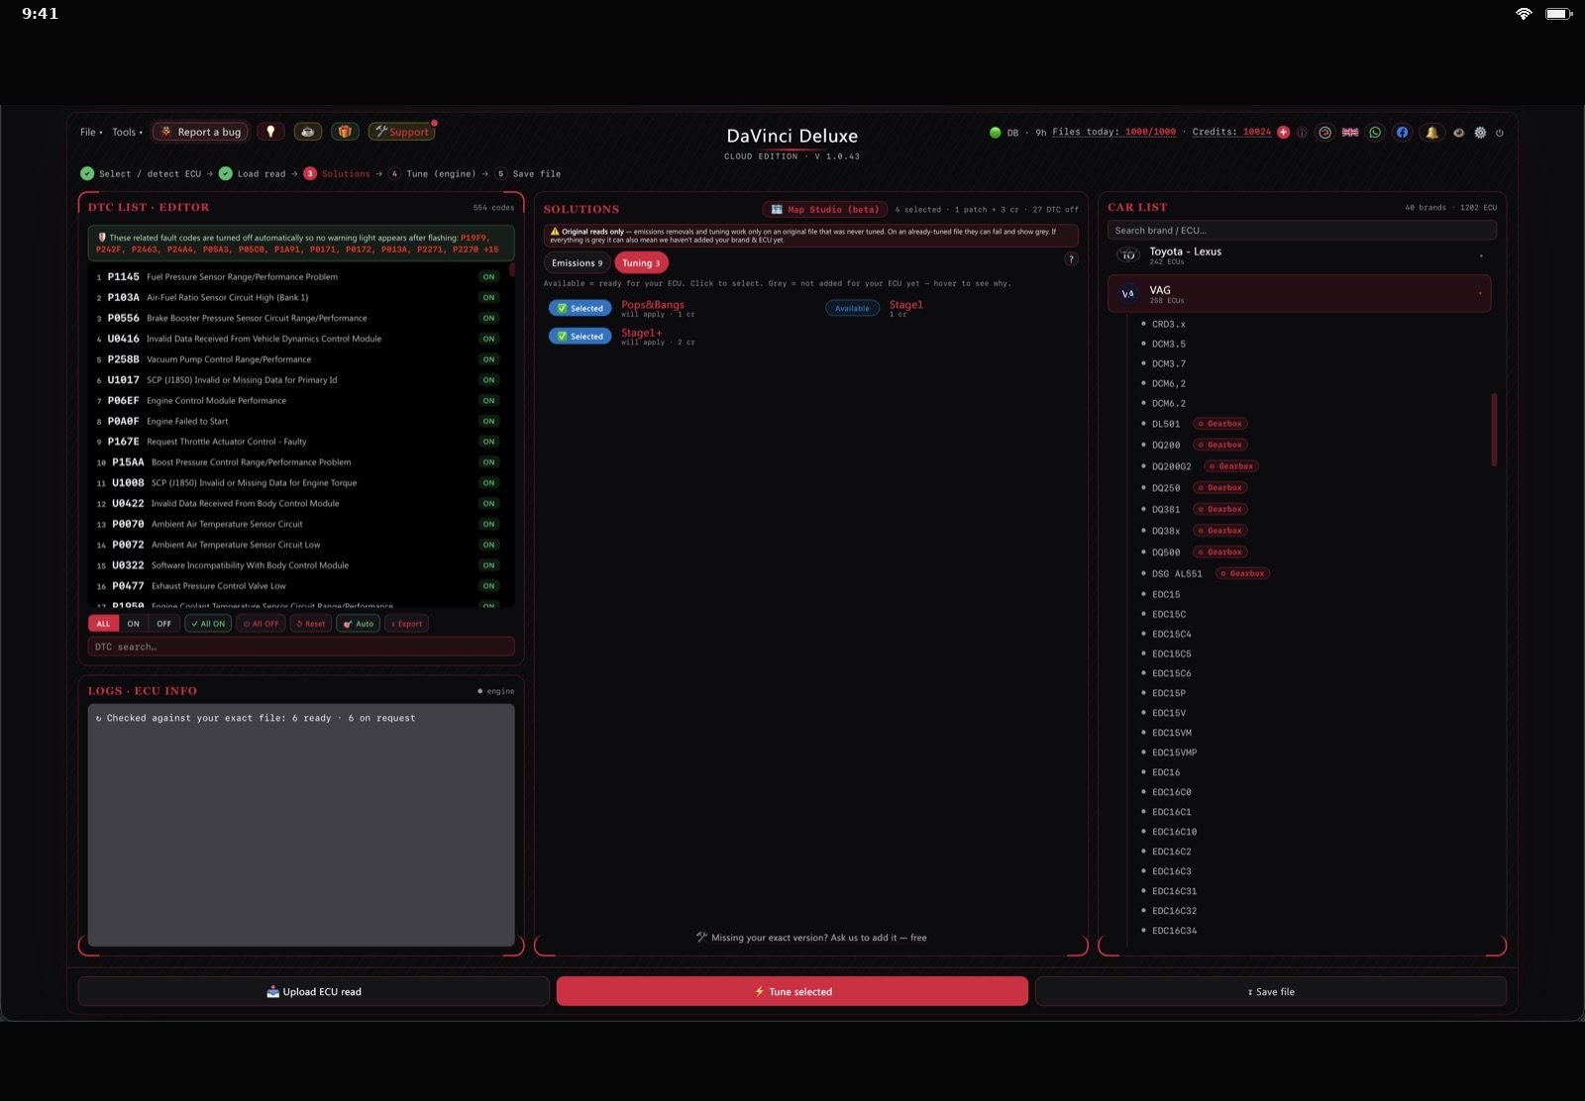The height and width of the screenshot is (1101, 1585).
Task: Deselect the Stage1+ Selected checkbox
Action: click(580, 337)
